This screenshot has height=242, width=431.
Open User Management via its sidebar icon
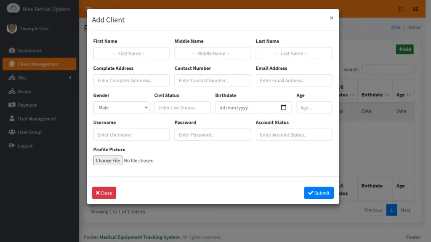click(12, 118)
